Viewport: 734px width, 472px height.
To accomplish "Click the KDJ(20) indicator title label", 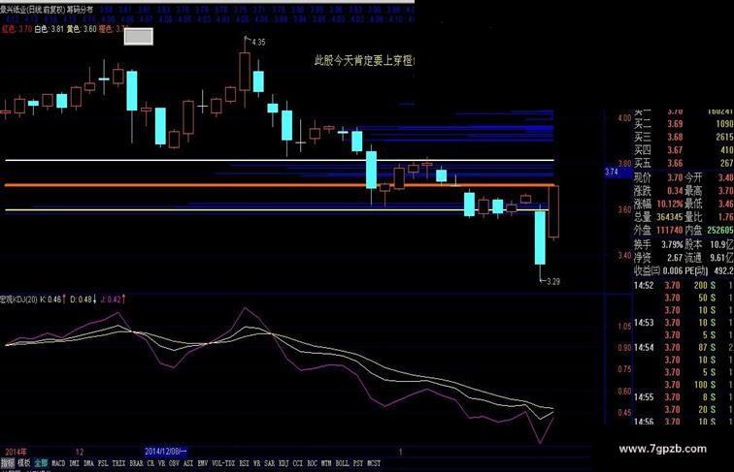I will coord(18,299).
